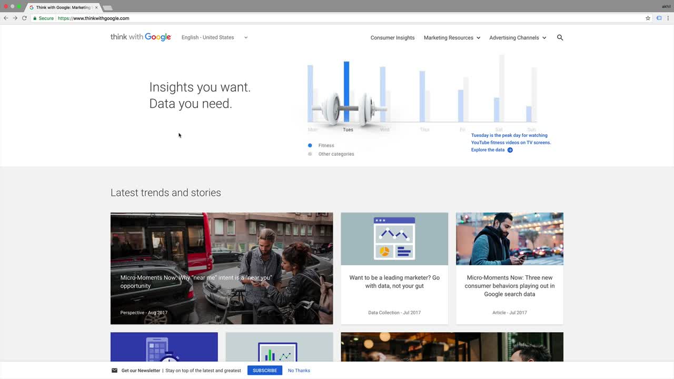Click the browser back arrow
Viewport: 674px width, 379px height.
click(6, 18)
